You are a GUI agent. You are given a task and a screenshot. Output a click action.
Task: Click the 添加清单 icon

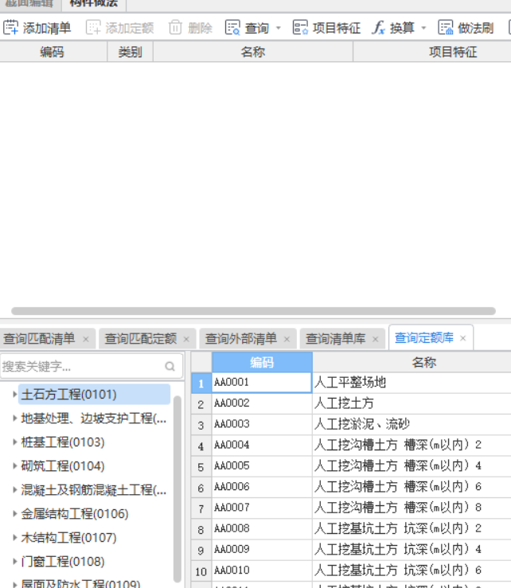[x=11, y=28]
